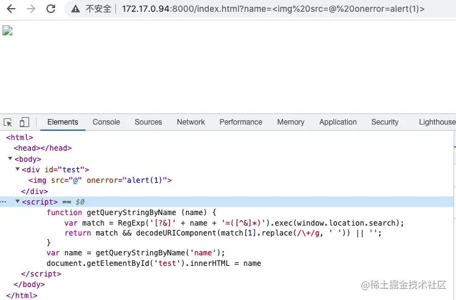This screenshot has width=456, height=300.
Task: Click the return match && decodeURIComponent line
Action: pos(223,233)
